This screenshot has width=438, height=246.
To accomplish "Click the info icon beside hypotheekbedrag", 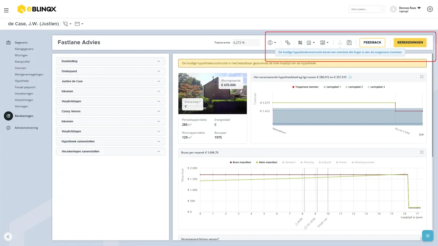I will click(x=350, y=77).
